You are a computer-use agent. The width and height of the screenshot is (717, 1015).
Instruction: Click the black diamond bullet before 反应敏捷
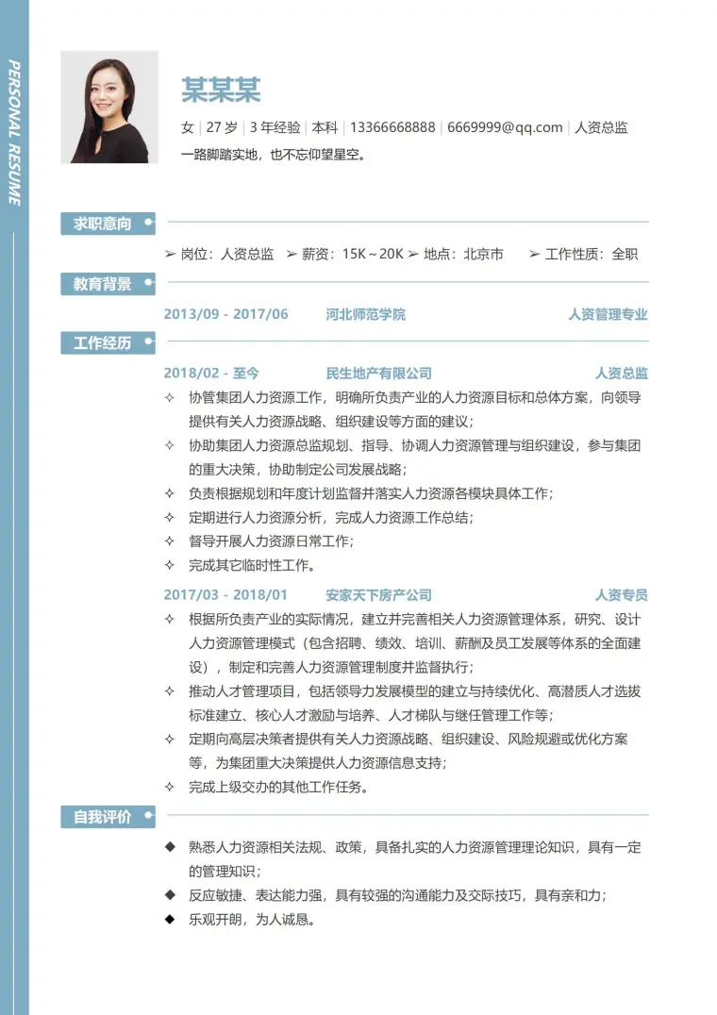point(170,895)
